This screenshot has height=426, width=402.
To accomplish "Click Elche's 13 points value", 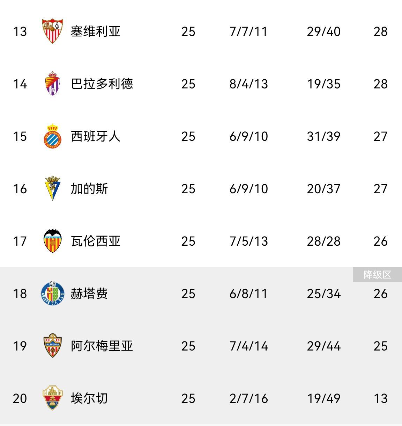I will [380, 398].
